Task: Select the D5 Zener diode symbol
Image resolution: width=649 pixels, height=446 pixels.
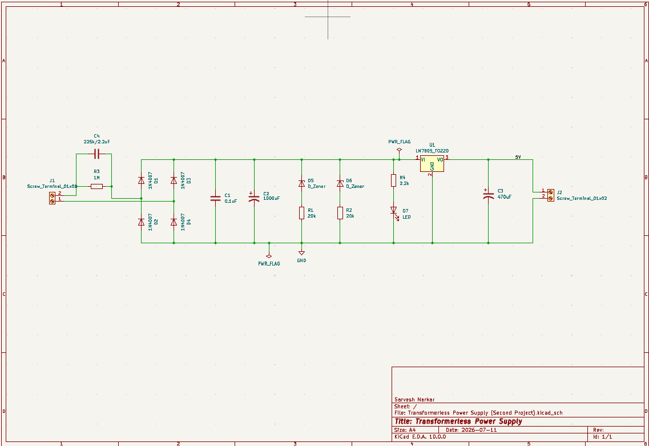Action: (x=302, y=183)
